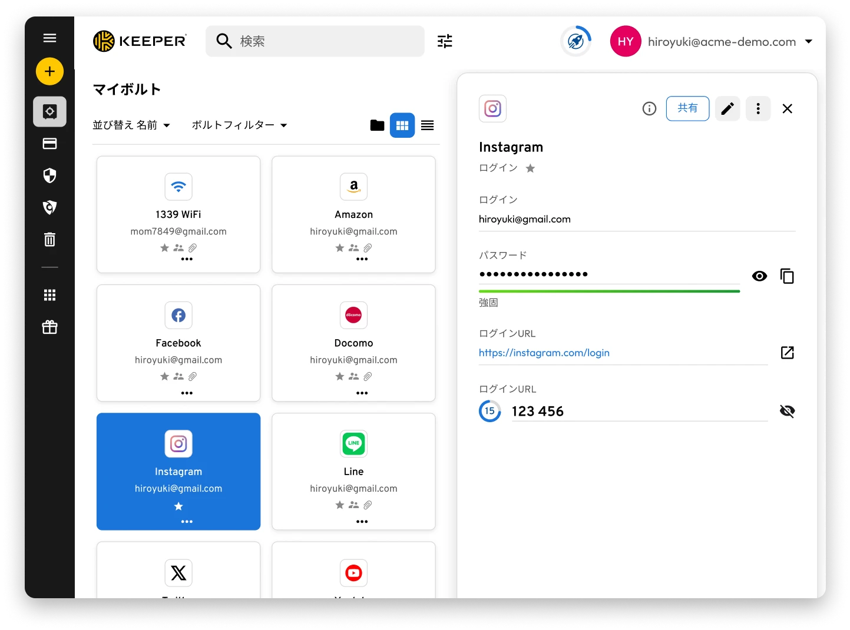Open the https://instagram.com/login link

(544, 353)
